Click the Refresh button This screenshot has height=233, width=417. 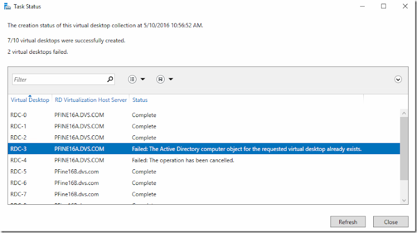[x=348, y=222]
